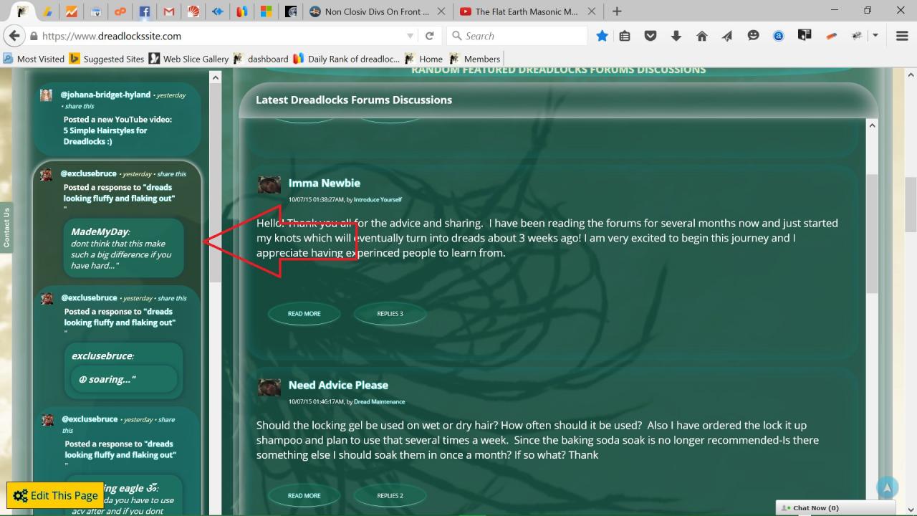Click the browser Search field
The height and width of the screenshot is (516, 917).
pos(517,36)
